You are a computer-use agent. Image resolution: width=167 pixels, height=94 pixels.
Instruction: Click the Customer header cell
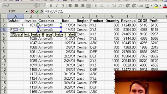tap(49, 21)
